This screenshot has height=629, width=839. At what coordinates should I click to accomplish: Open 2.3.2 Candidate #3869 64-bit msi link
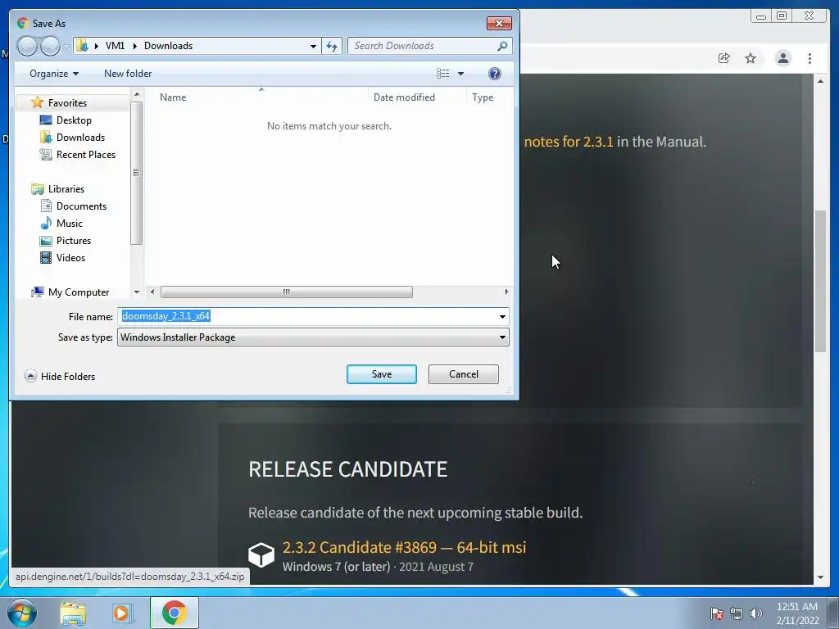(x=404, y=547)
